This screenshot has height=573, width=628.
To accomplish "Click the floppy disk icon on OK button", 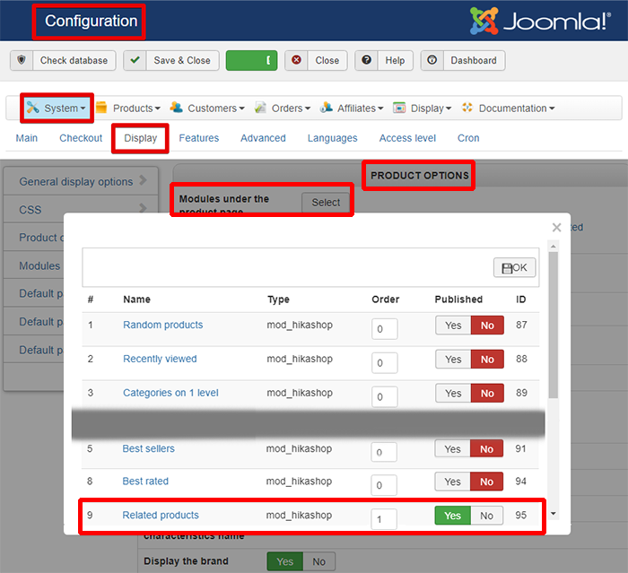I will (507, 268).
